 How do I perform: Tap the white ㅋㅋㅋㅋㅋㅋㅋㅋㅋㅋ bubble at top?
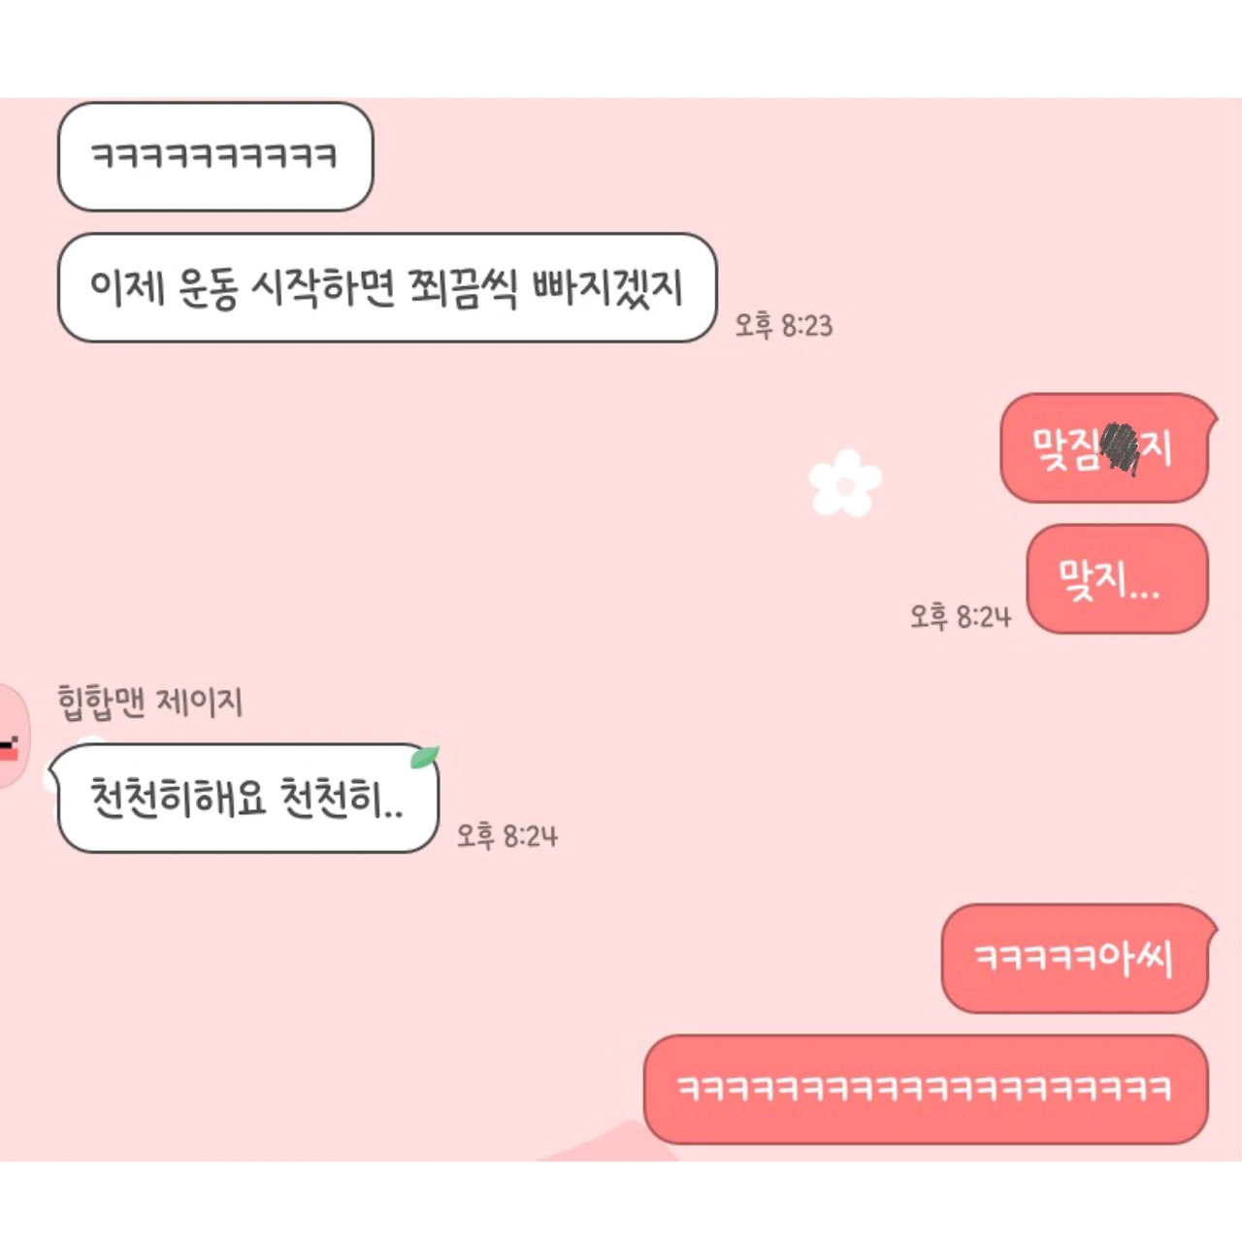(x=215, y=156)
